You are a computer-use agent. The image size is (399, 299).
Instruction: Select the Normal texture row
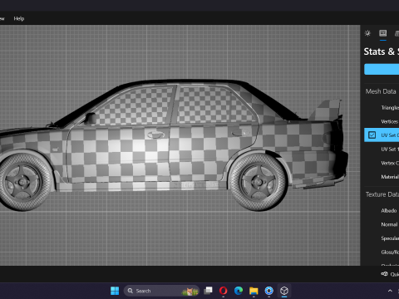(x=382, y=224)
